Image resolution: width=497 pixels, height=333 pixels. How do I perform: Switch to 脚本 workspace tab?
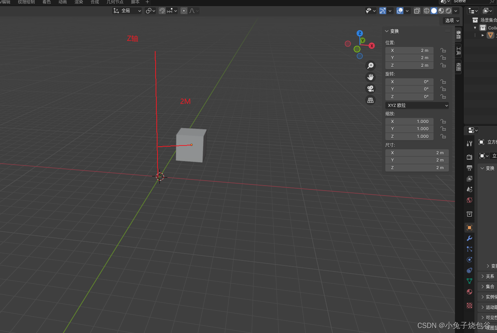[x=135, y=2]
